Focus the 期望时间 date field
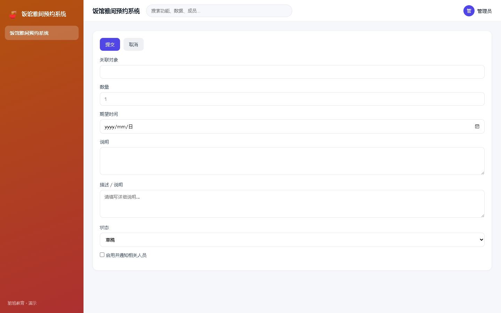Screen dimensions: 501x313 (x=292, y=127)
